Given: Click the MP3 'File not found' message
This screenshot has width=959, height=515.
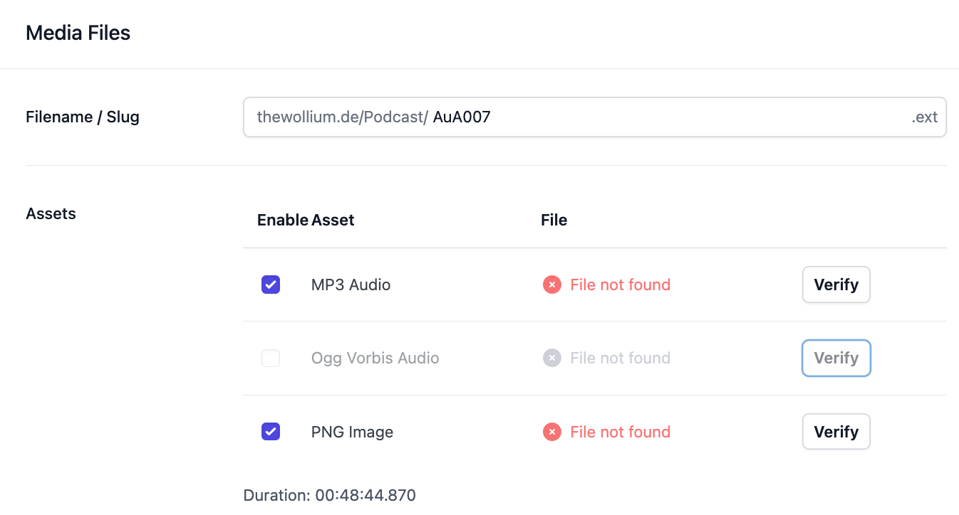Looking at the screenshot, I should coord(621,285).
